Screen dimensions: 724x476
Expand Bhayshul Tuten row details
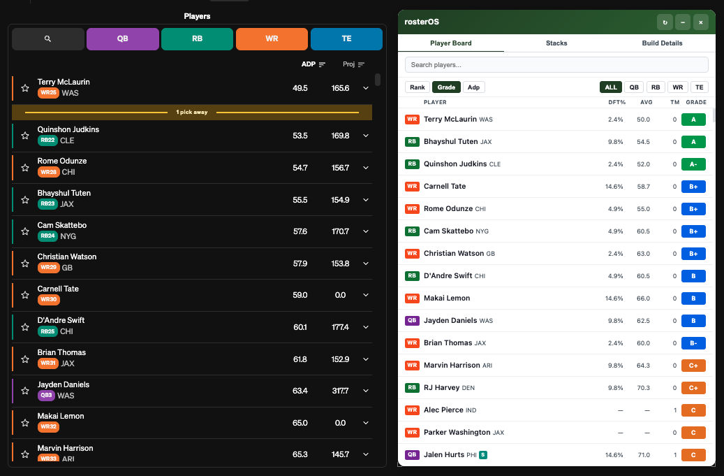[366, 200]
